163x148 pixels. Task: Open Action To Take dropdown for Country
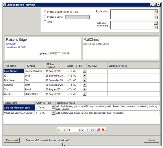(84, 94)
